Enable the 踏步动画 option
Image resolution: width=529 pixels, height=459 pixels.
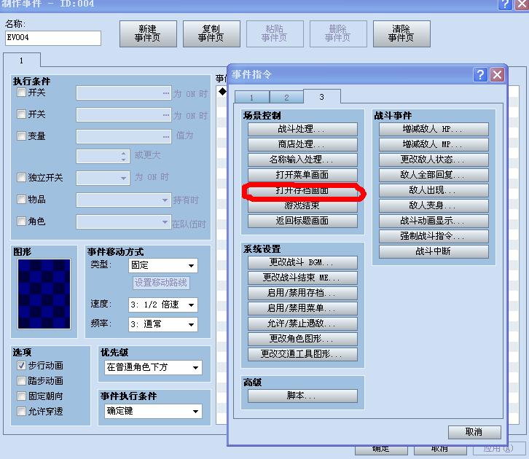(x=21, y=381)
